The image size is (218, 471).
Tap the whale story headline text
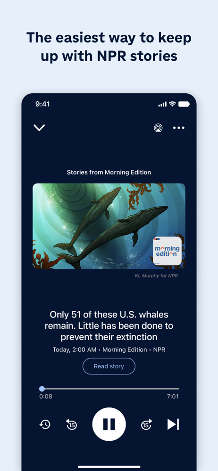pyautogui.click(x=109, y=325)
